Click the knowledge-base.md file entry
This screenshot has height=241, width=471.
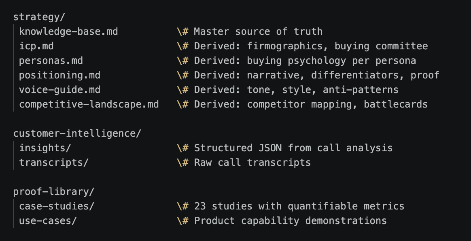point(68,32)
